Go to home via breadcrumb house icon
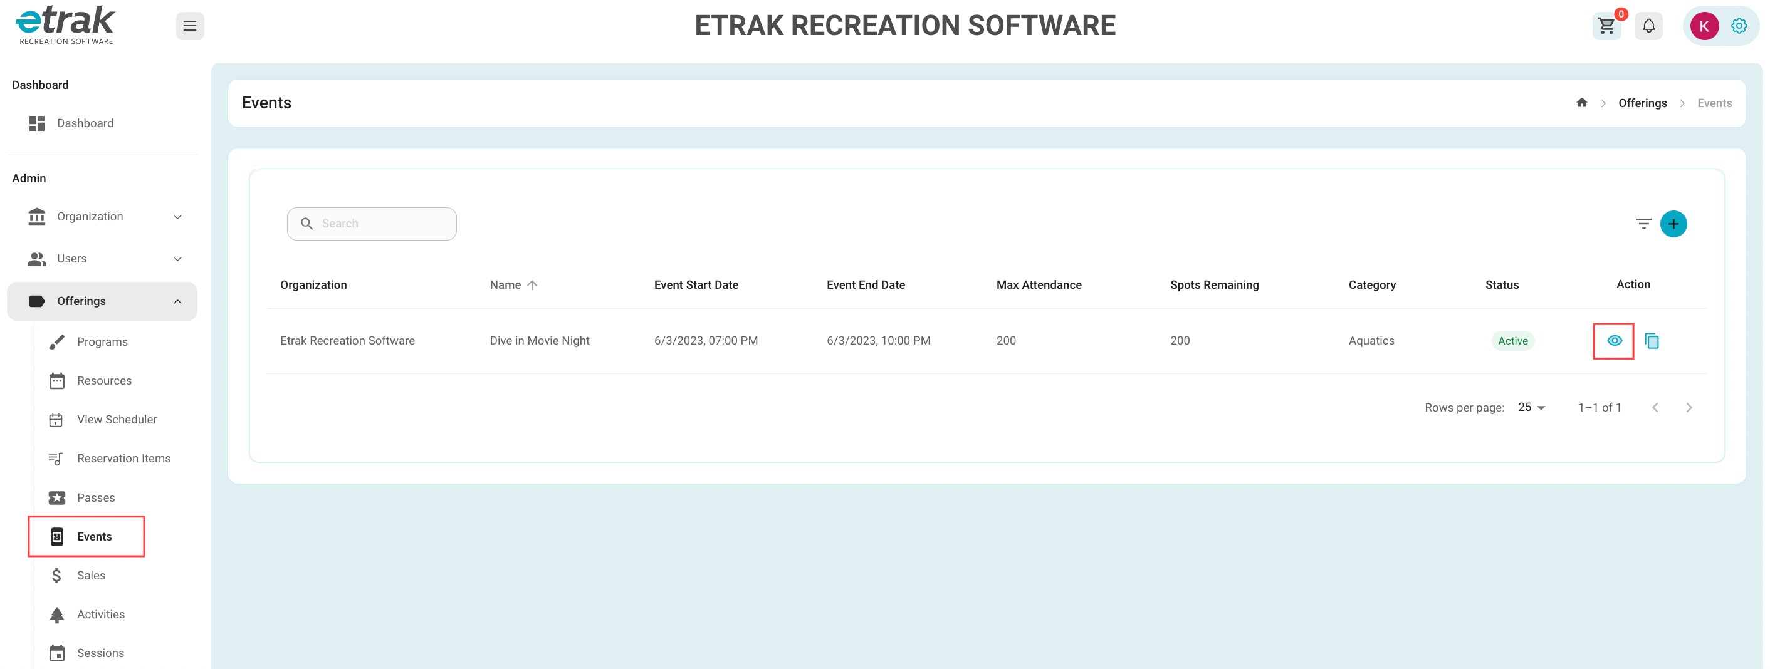The height and width of the screenshot is (669, 1770). 1582,103
